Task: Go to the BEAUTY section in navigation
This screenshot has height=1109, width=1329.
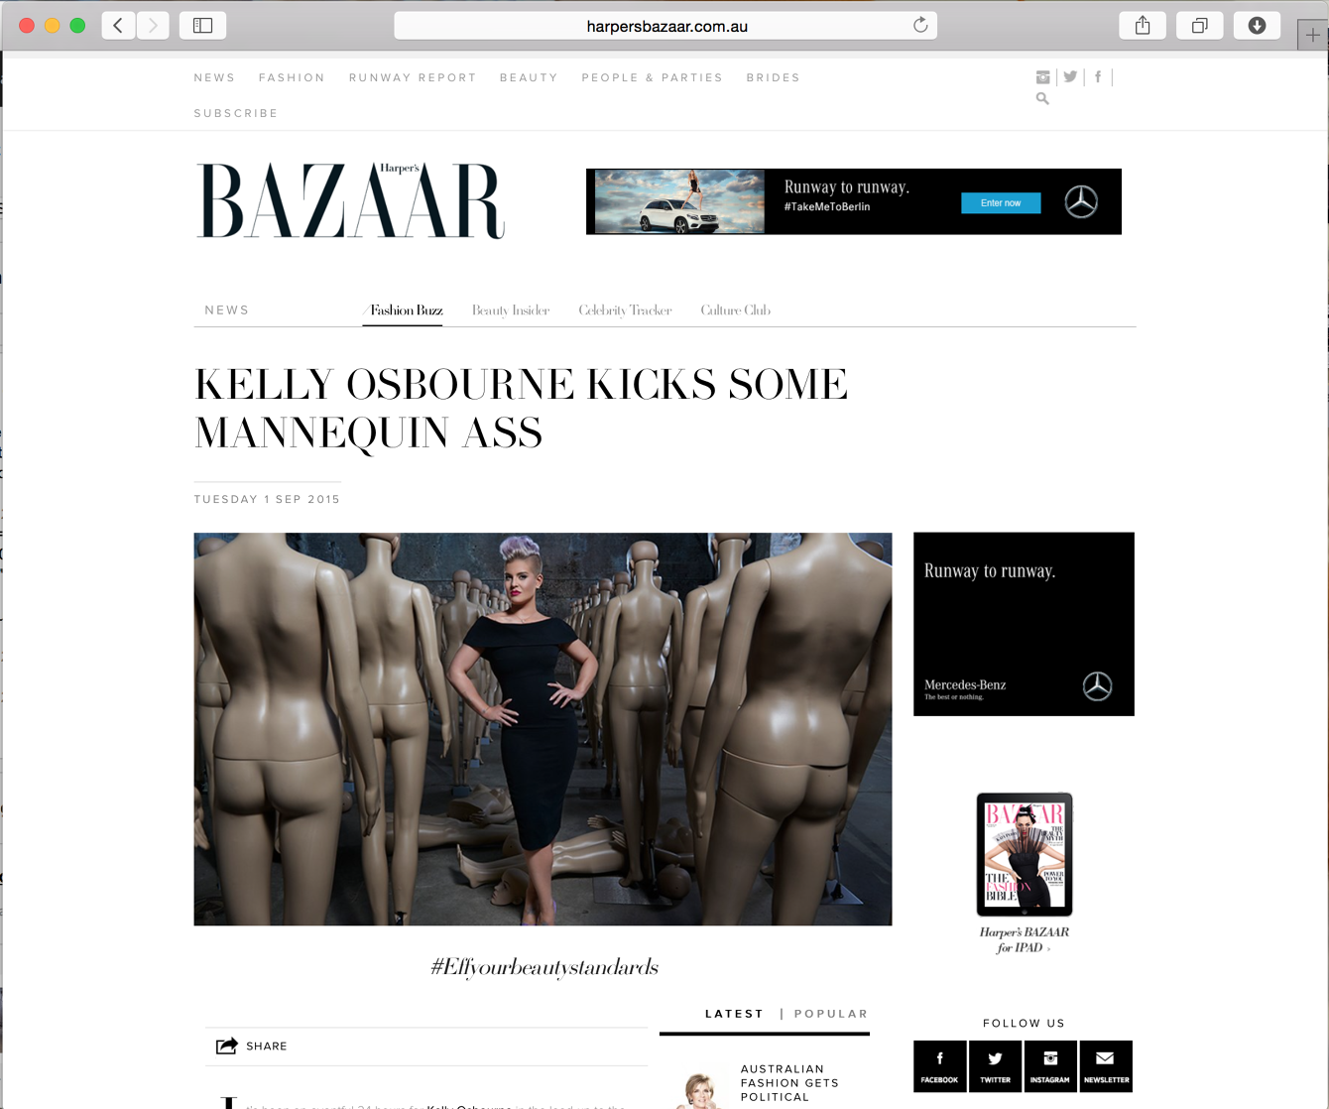Action: [x=529, y=77]
